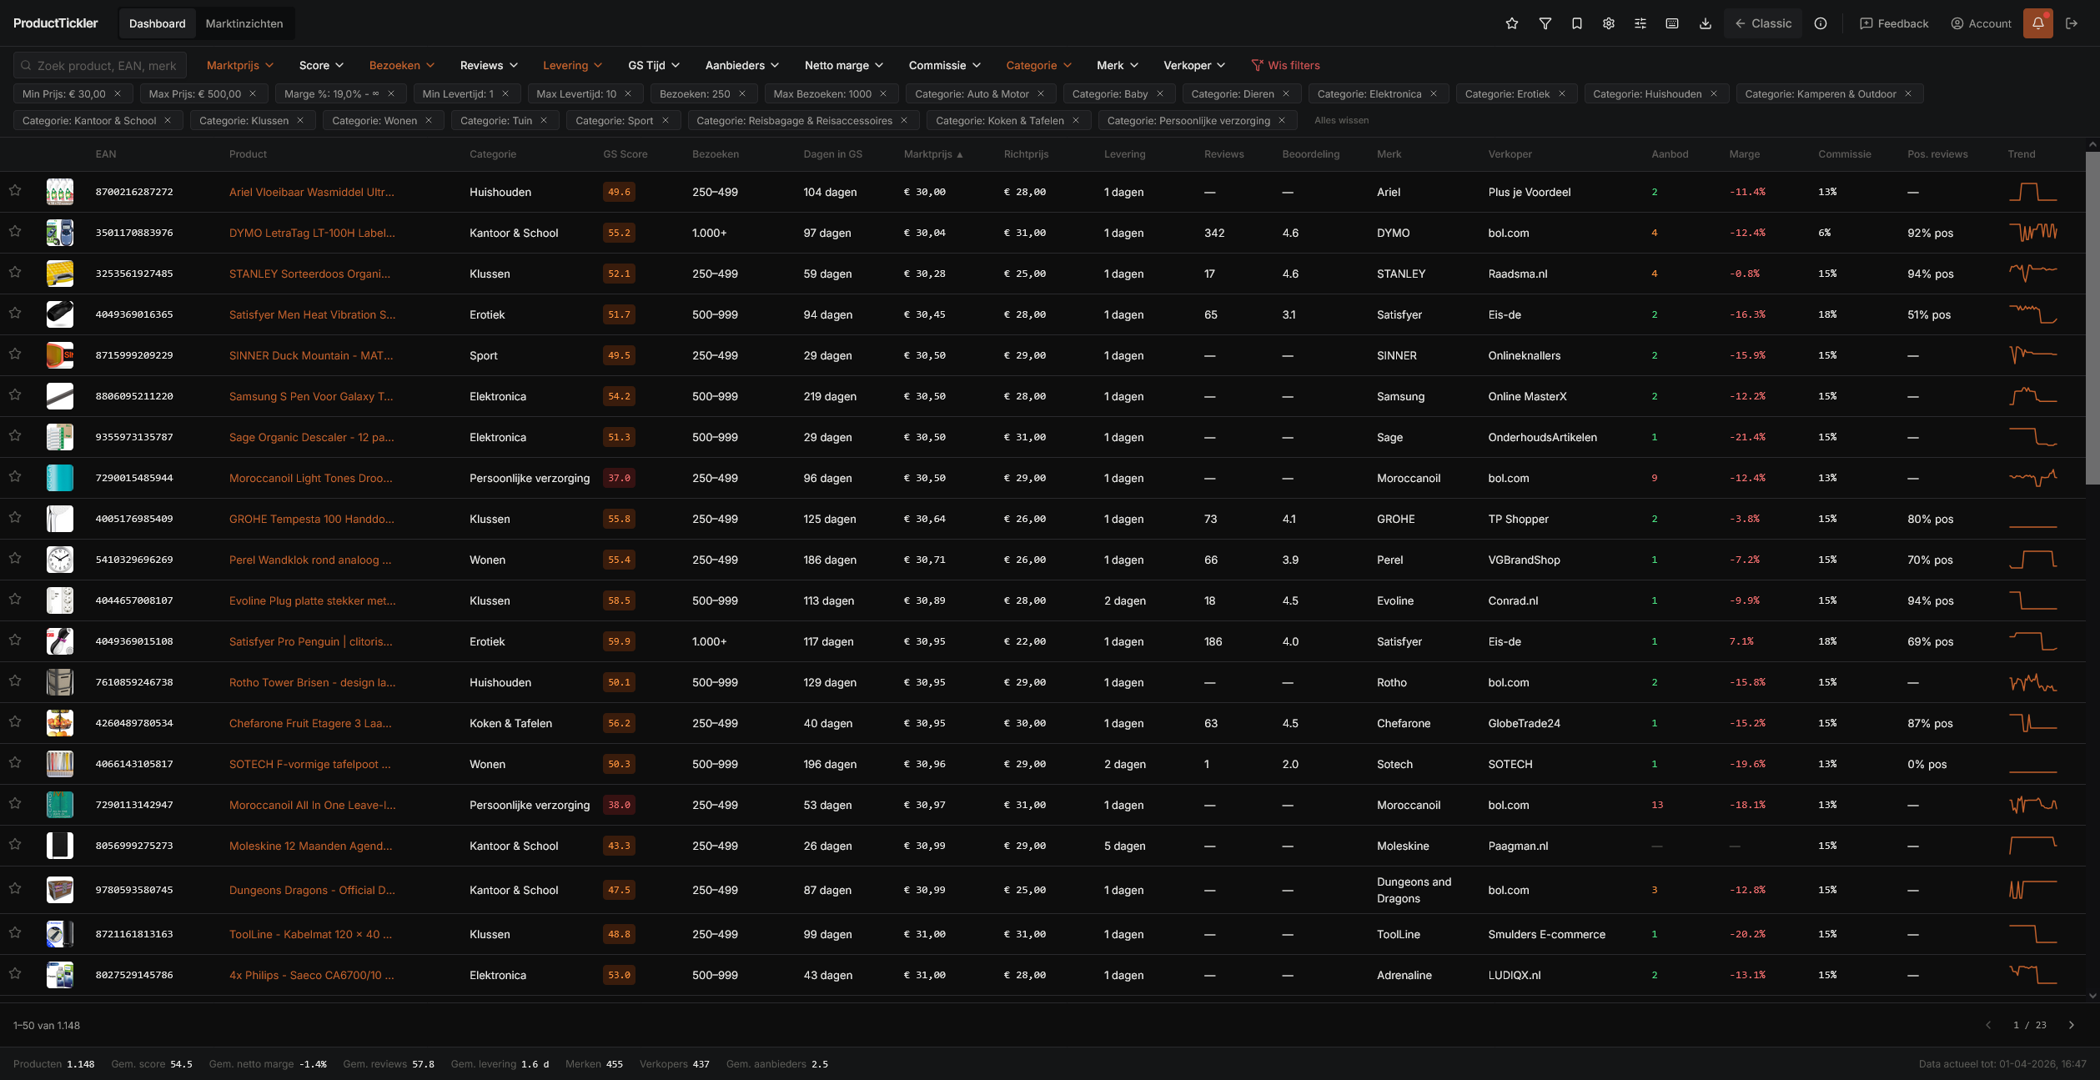Open the Netto marge filter dropdown

coord(843,65)
